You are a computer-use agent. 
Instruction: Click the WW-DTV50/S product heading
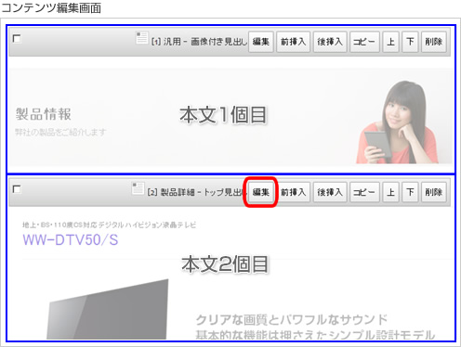(71, 240)
